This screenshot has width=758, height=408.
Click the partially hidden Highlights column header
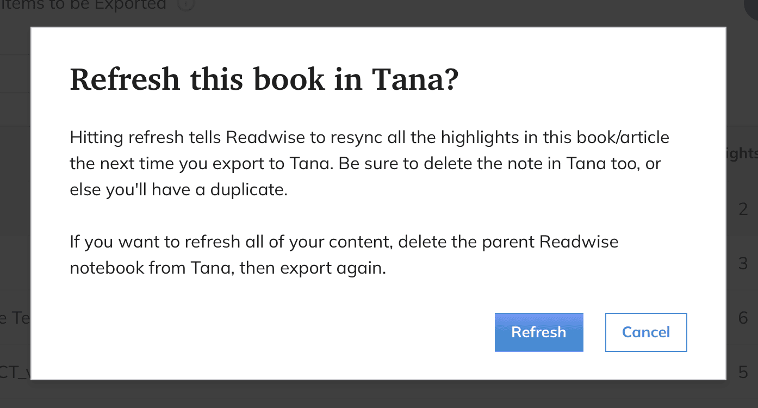pos(742,153)
